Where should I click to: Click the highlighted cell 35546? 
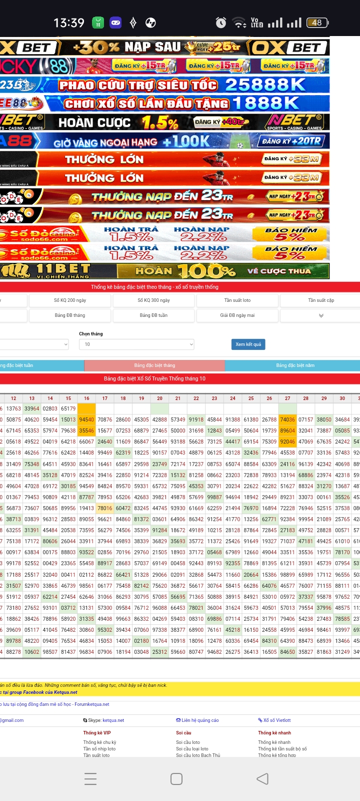click(x=86, y=431)
